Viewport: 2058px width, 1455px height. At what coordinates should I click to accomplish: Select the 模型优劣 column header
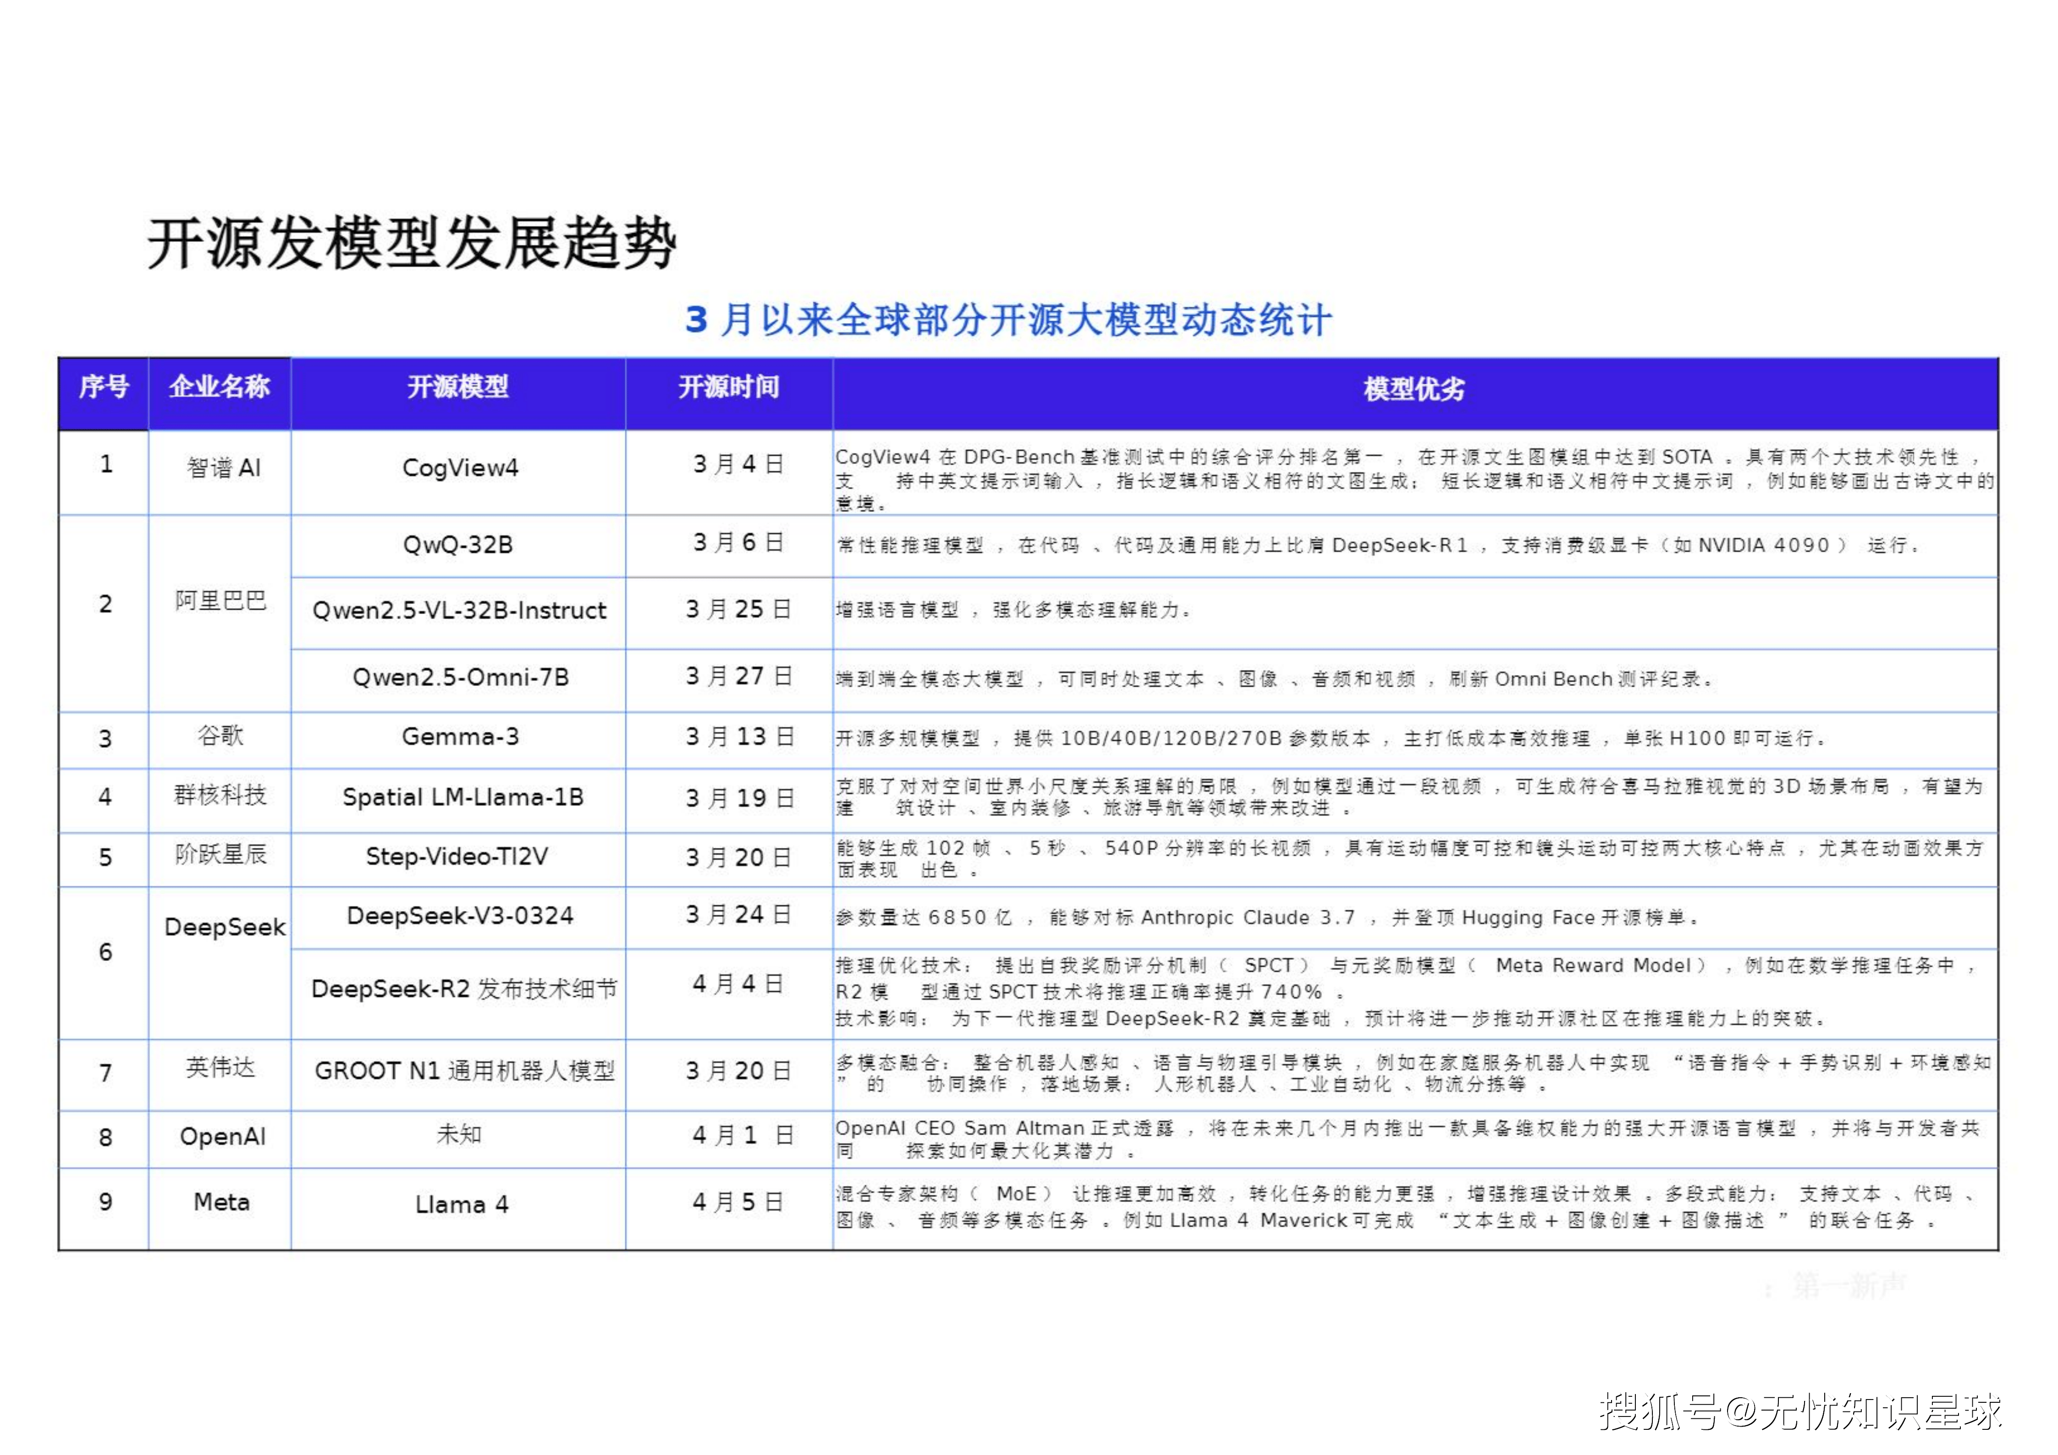click(x=1414, y=389)
